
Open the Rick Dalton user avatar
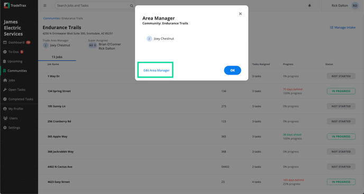pyautogui.click(x=355, y=6)
